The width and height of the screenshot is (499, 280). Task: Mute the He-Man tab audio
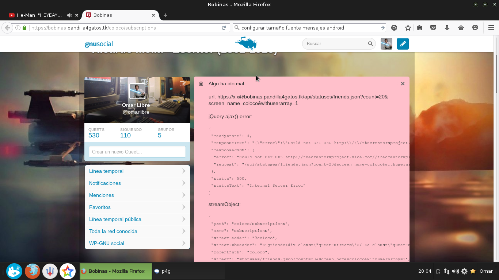(x=69, y=15)
